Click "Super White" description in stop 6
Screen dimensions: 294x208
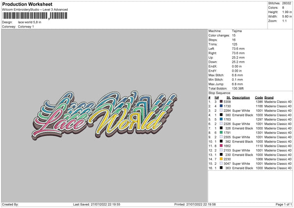click(x=241, y=124)
